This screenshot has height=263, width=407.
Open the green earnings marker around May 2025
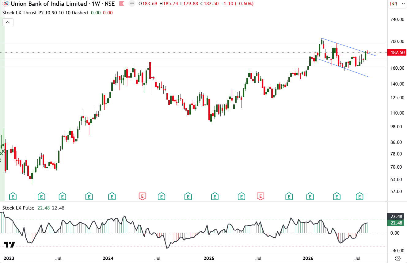coord(242,196)
